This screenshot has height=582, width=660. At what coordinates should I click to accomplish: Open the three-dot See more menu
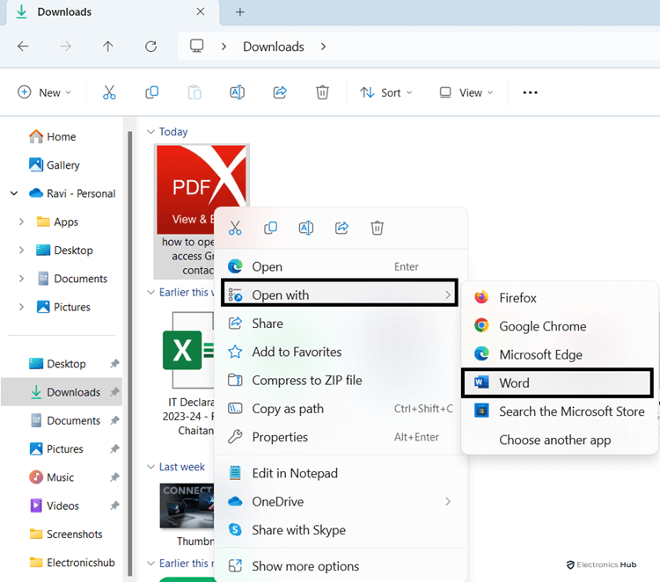tap(530, 92)
